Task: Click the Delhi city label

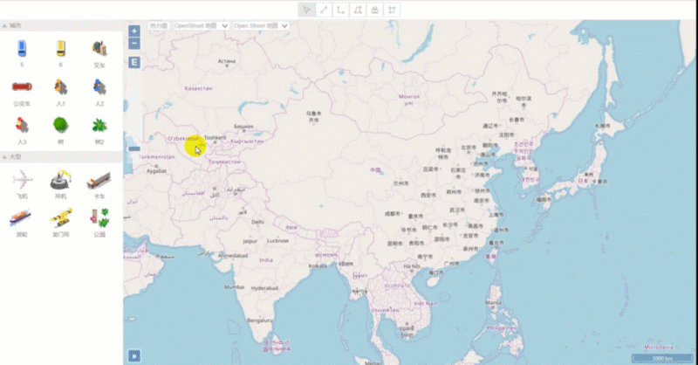Action: click(257, 222)
